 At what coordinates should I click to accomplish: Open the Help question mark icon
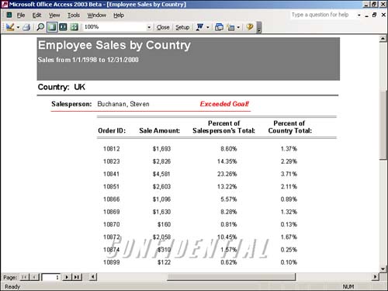[x=250, y=27]
